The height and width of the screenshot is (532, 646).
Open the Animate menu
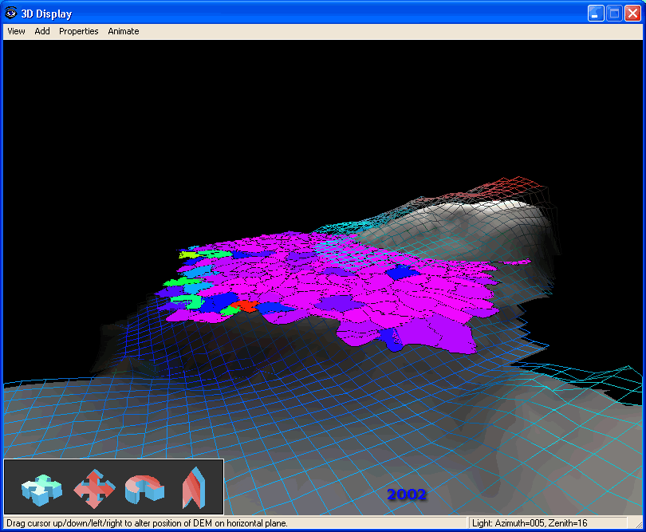tap(124, 31)
